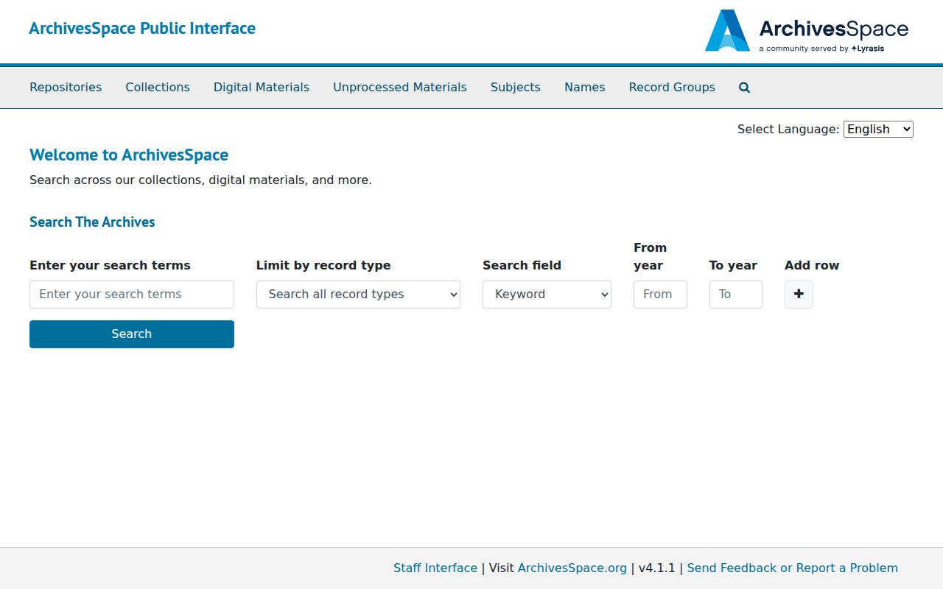Click the 'Limit by record type' label
The width and height of the screenshot is (943, 589).
tap(323, 265)
